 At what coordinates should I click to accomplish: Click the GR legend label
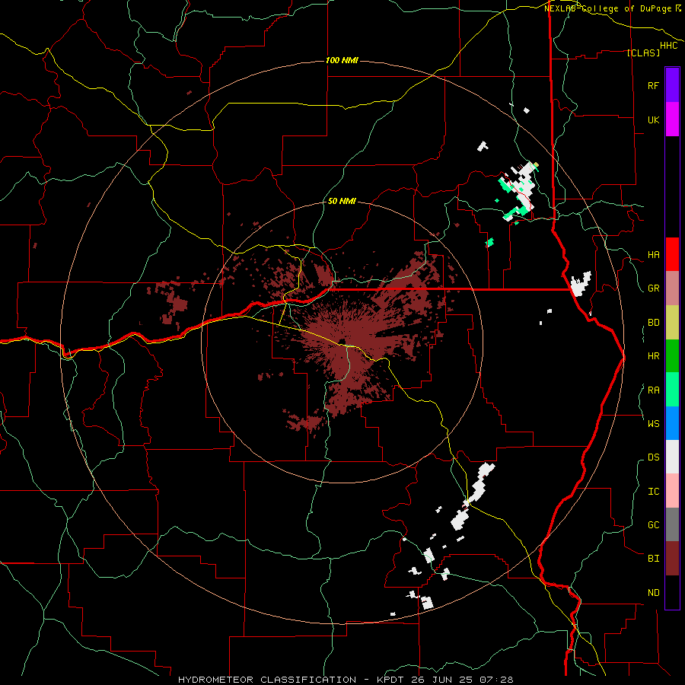653,288
